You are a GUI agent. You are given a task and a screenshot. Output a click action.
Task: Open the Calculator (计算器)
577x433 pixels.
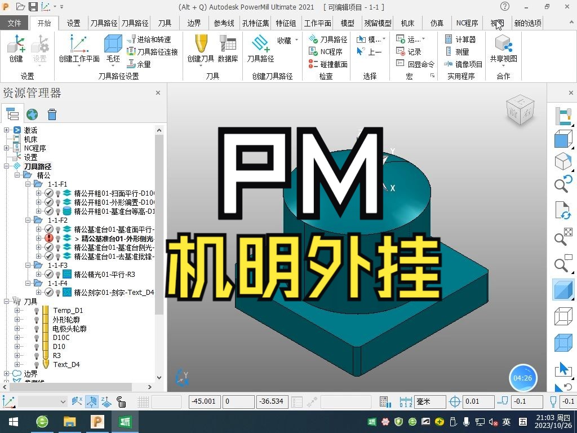click(x=460, y=39)
